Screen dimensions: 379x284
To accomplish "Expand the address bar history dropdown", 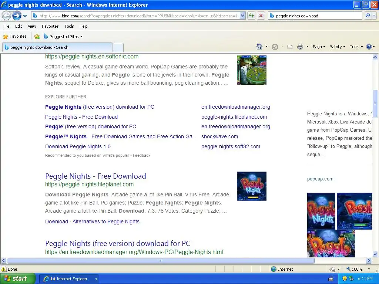I will coord(242,16).
